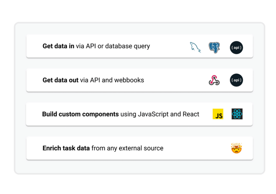Click the 'from any external source' text
The height and width of the screenshot is (194, 276).
pyautogui.click(x=127, y=148)
